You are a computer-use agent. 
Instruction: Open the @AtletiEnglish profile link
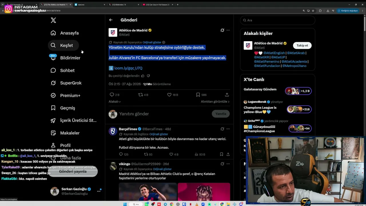pyautogui.click(x=274, y=53)
